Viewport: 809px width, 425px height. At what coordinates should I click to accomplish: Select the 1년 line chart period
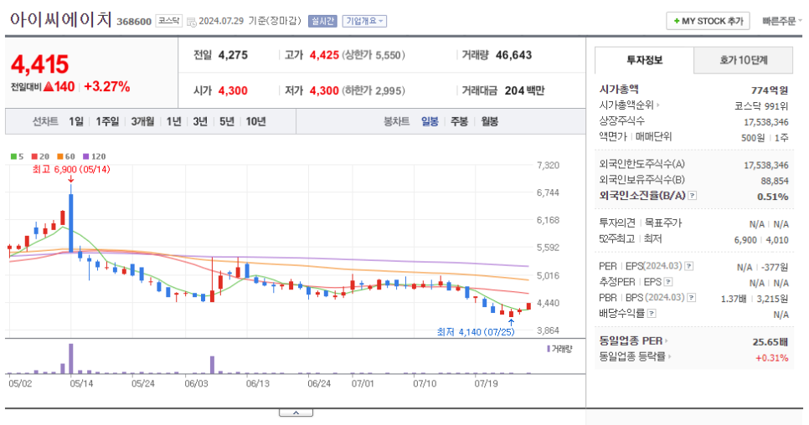coord(174,121)
